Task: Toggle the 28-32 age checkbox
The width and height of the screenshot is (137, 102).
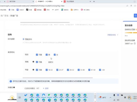Action: (x=68, y=70)
